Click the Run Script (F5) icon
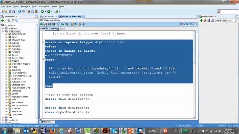 click(x=46, y=24)
